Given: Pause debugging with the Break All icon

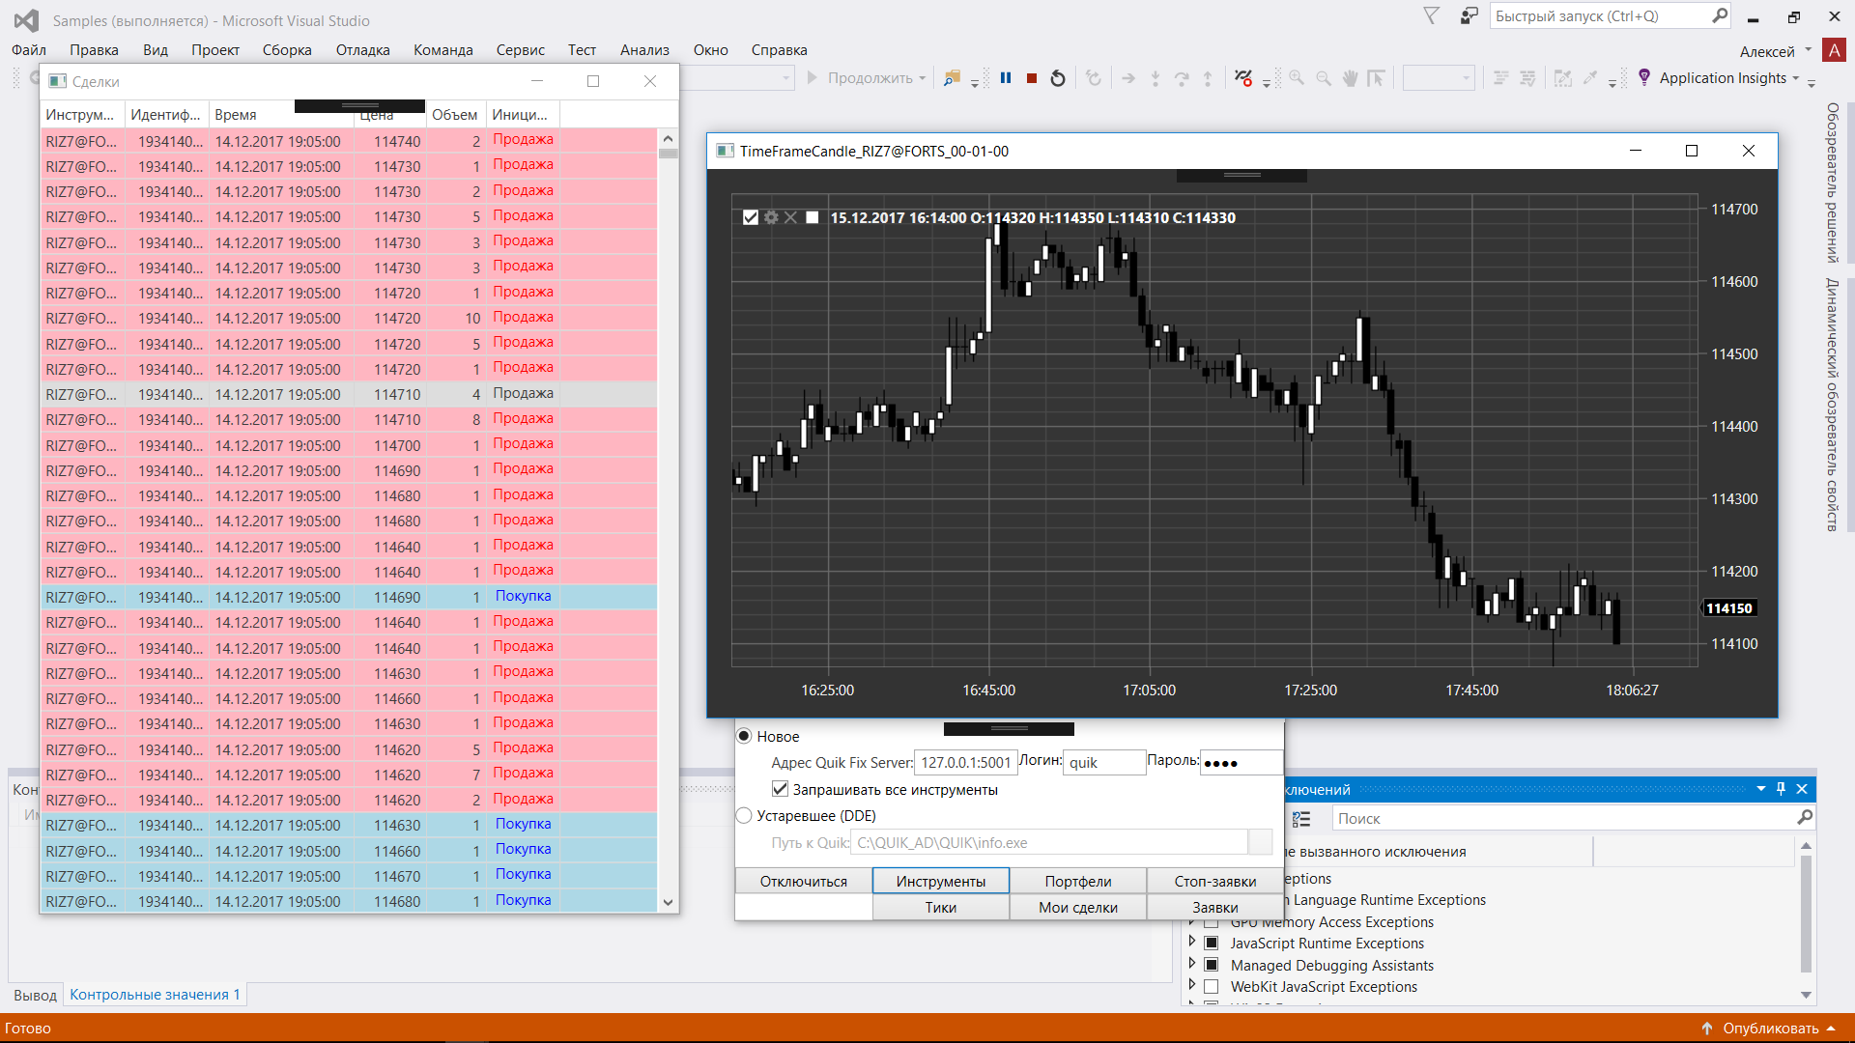Looking at the screenshot, I should (1006, 78).
